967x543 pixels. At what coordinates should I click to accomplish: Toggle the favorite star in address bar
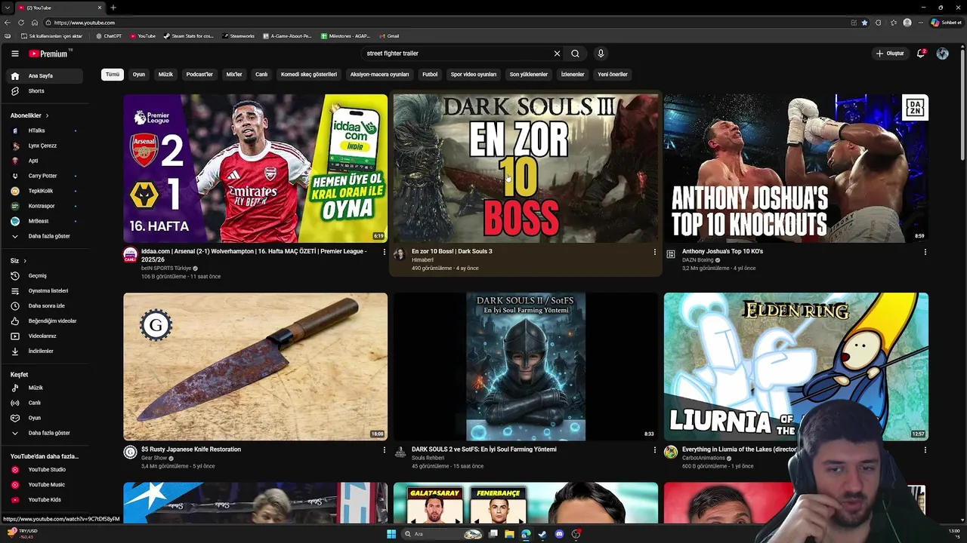click(865, 23)
